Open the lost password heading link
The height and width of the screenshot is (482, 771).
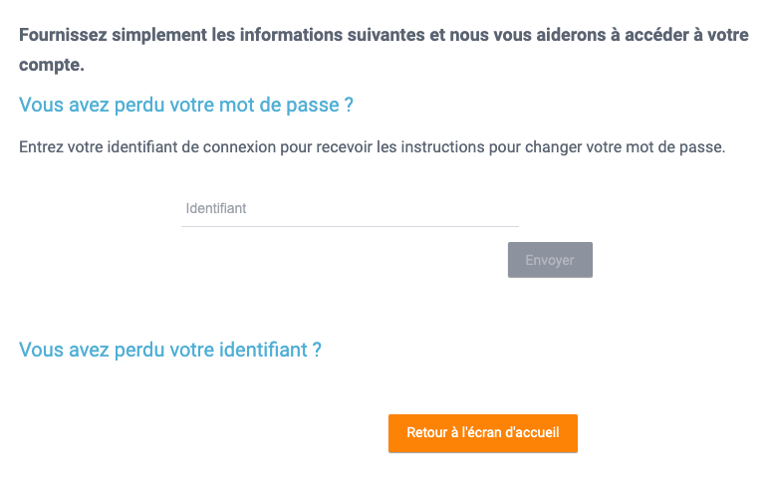(x=186, y=105)
